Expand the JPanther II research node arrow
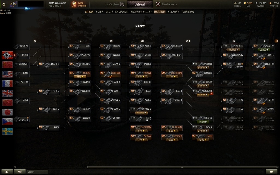This screenshot has width=280, height=175. (x=194, y=64)
